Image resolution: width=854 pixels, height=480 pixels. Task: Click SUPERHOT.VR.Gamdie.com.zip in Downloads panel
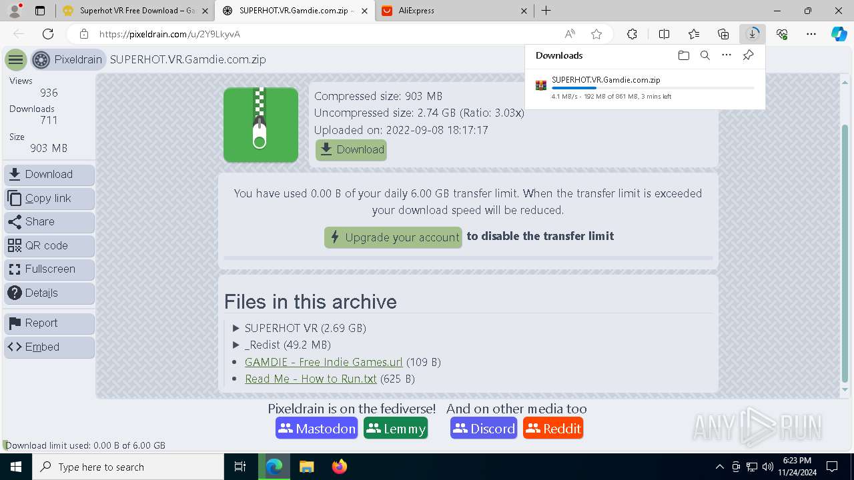click(606, 80)
